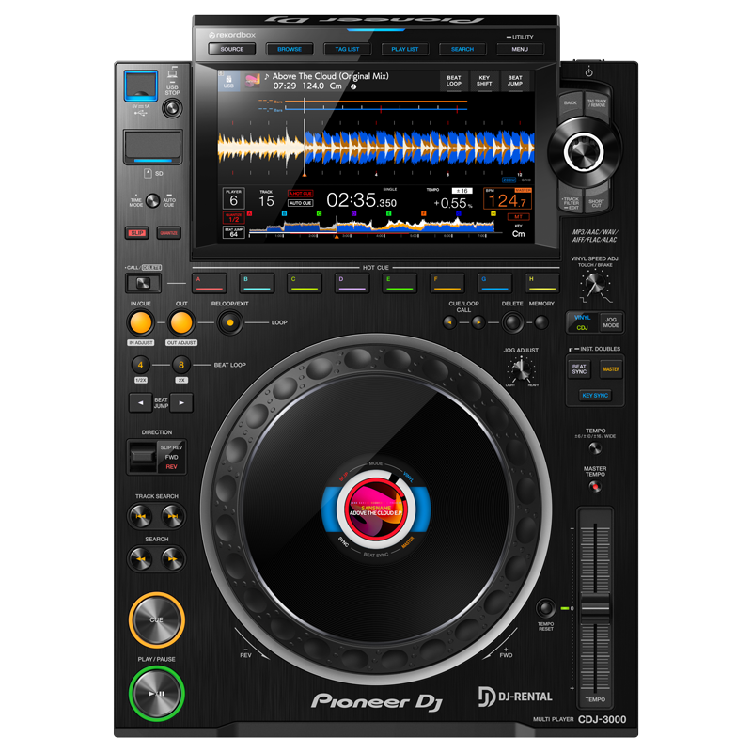This screenshot has height=752, width=752.
Task: Select the BROWSE button
Action: 290,49
